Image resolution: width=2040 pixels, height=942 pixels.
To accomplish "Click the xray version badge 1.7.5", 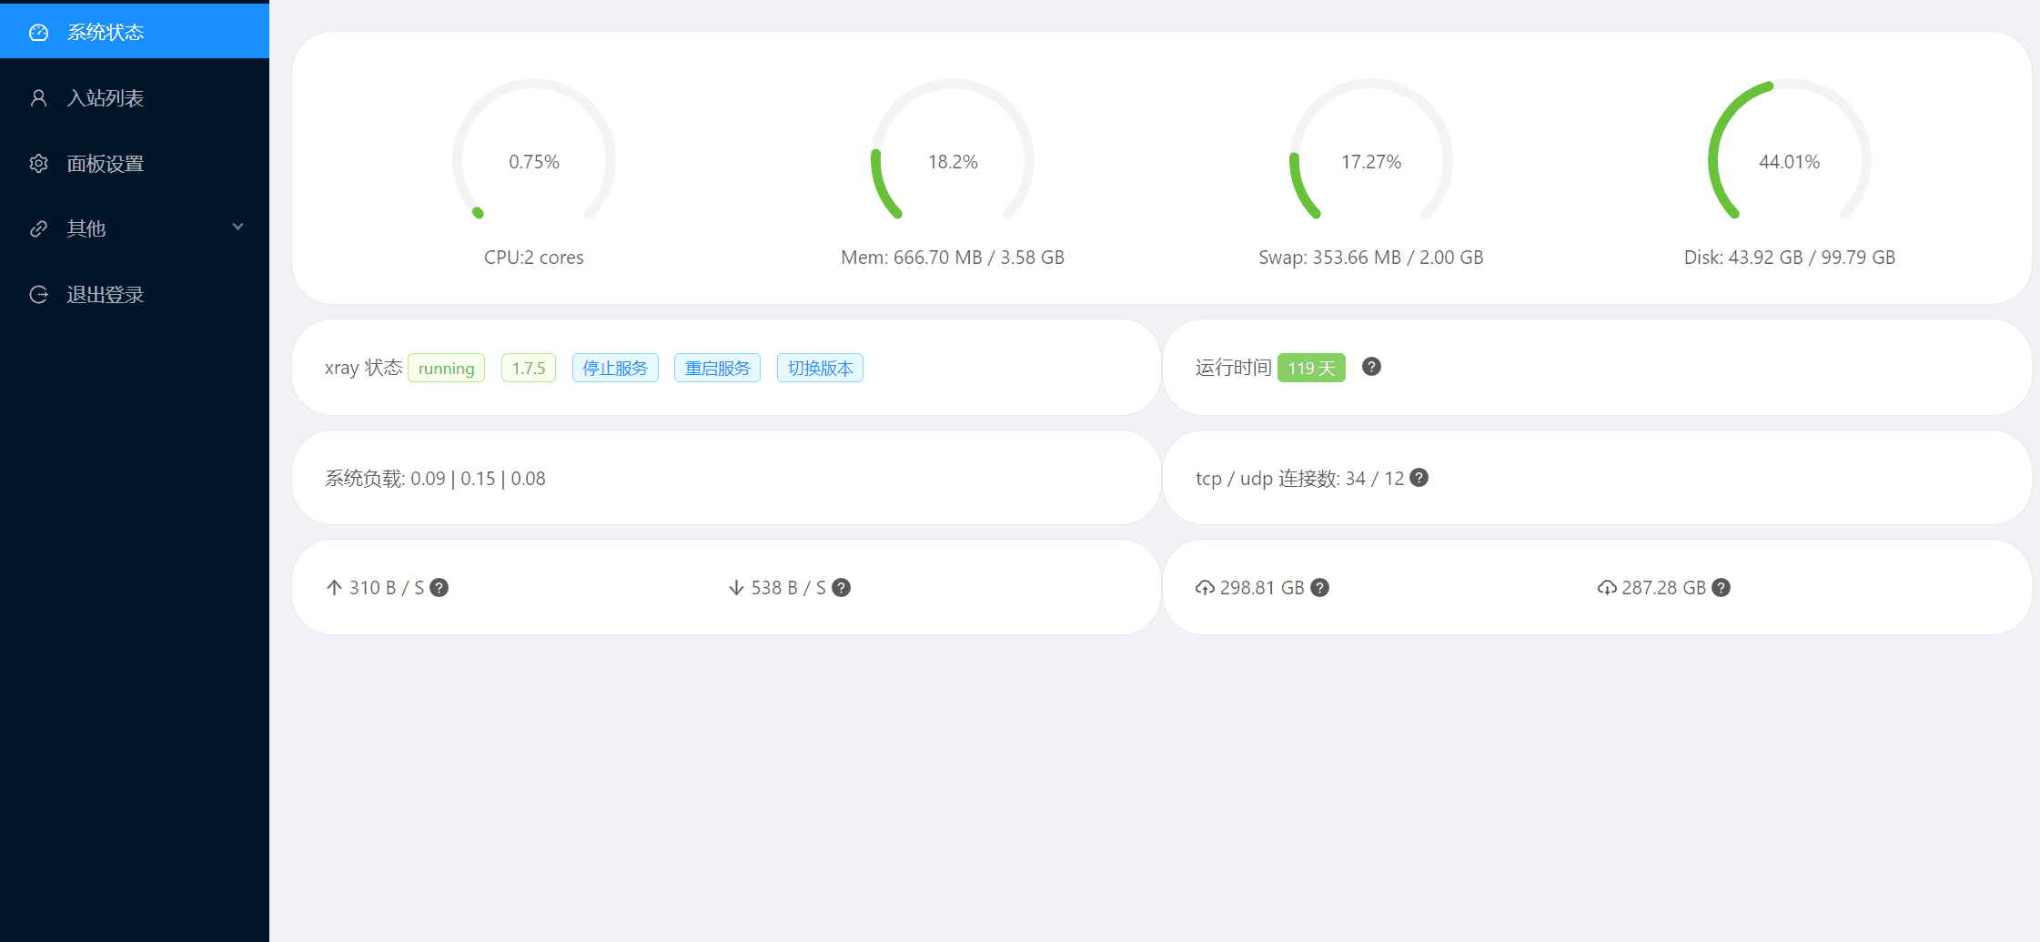I will (528, 368).
